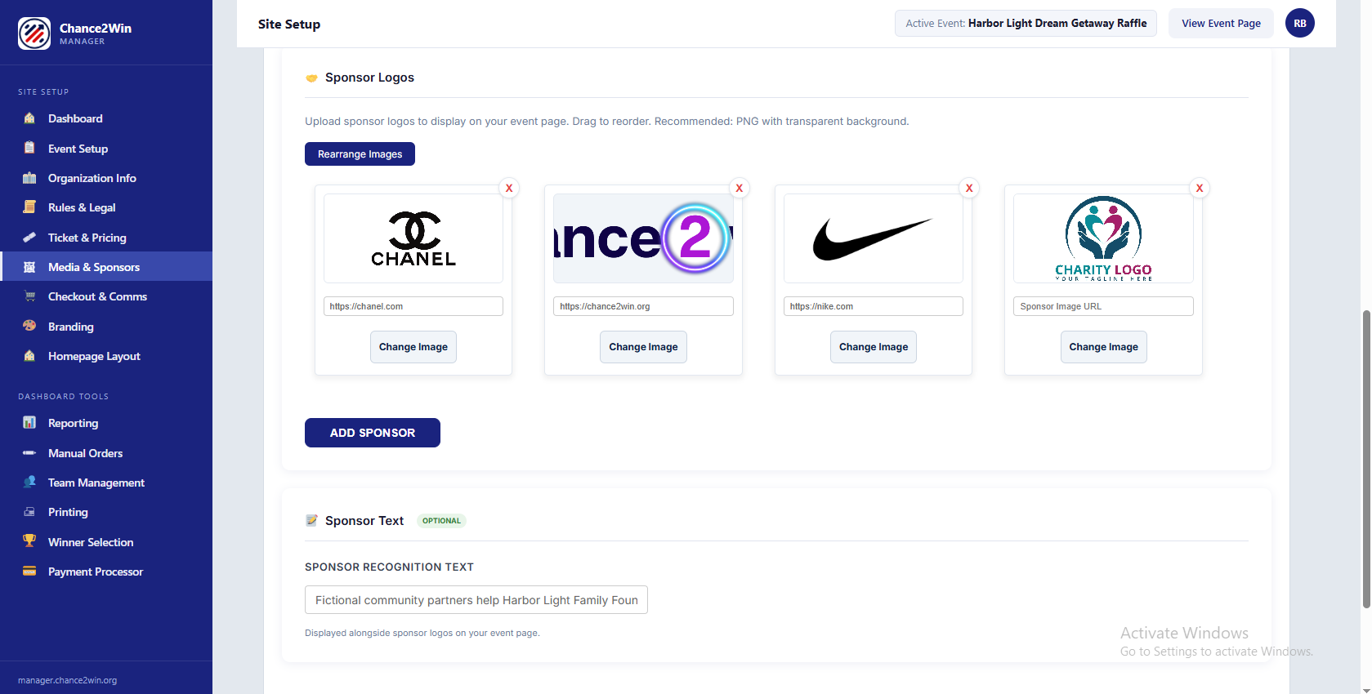
Task: Change image for the Charity Logo sponsor
Action: click(x=1103, y=347)
